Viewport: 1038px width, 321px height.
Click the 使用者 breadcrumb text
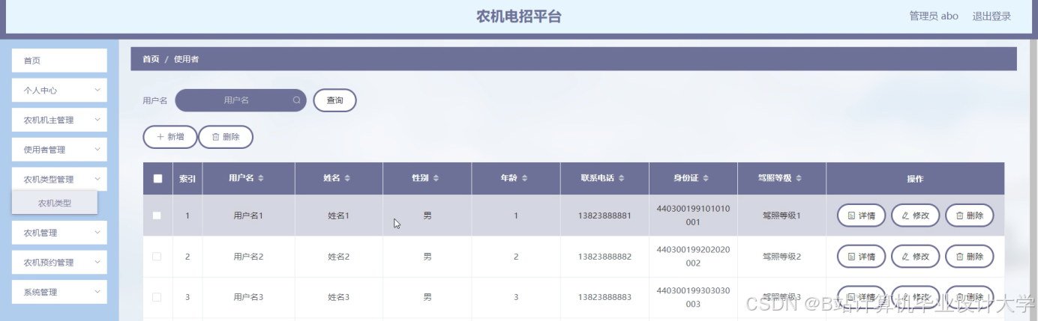click(186, 59)
